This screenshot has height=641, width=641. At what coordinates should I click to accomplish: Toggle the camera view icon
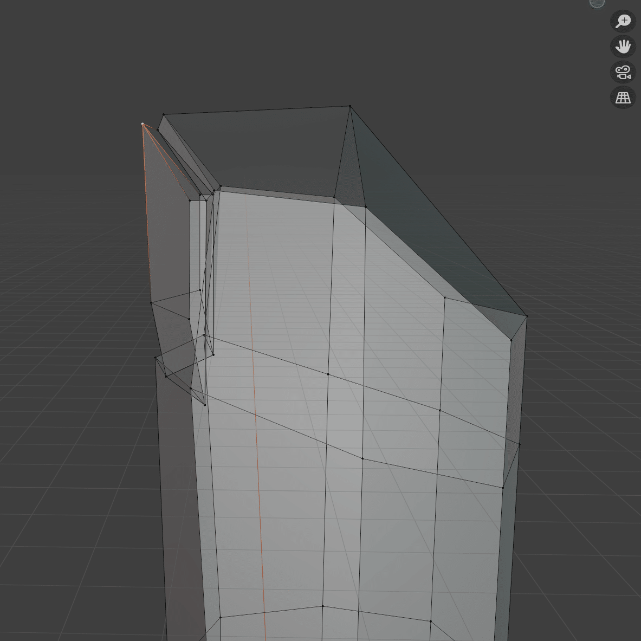coord(623,72)
